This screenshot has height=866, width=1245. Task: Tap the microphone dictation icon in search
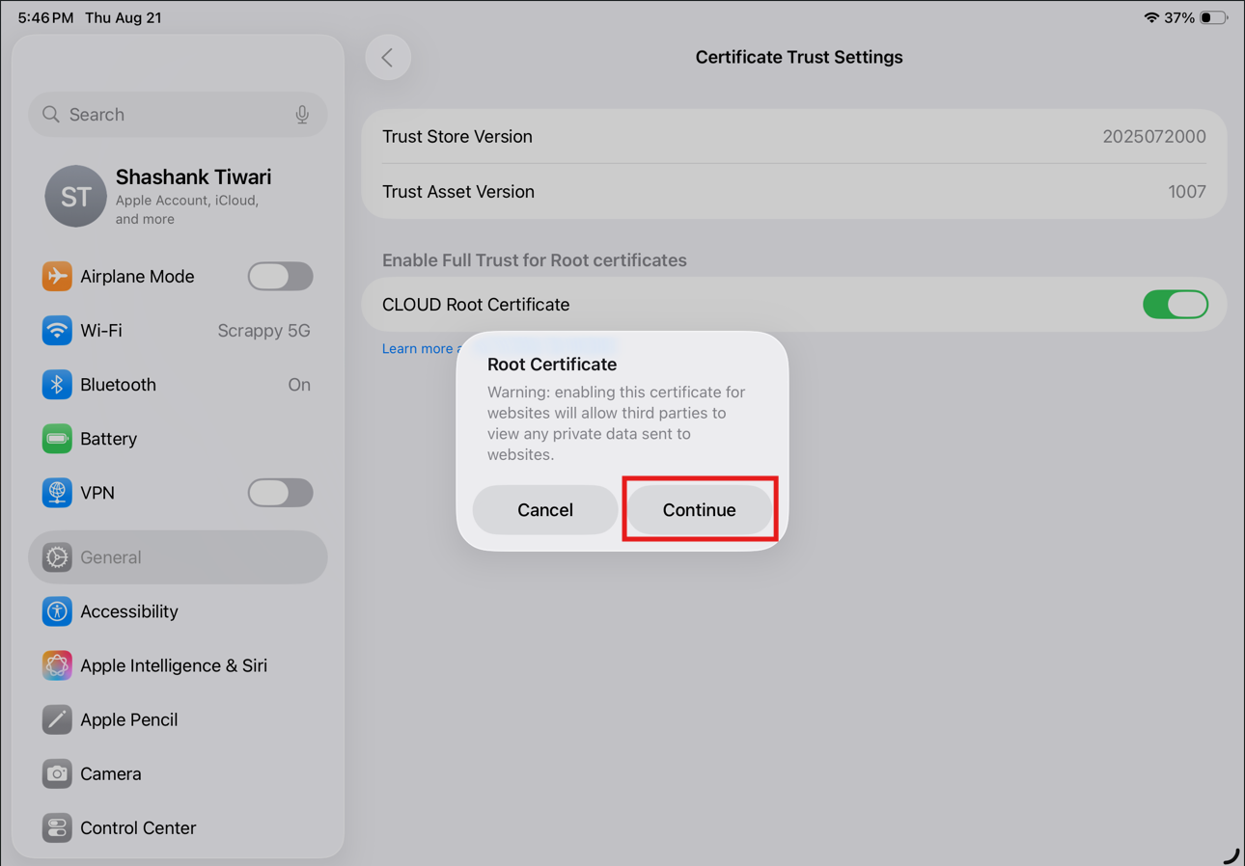(302, 115)
